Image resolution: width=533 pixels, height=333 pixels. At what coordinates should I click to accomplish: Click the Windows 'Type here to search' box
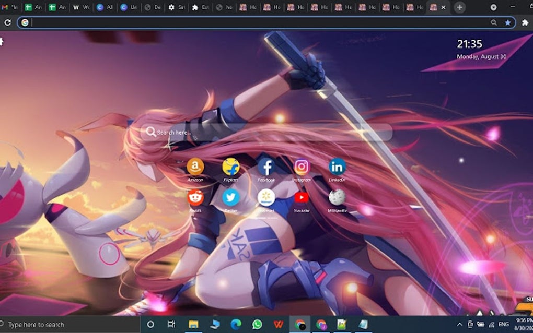(69, 325)
